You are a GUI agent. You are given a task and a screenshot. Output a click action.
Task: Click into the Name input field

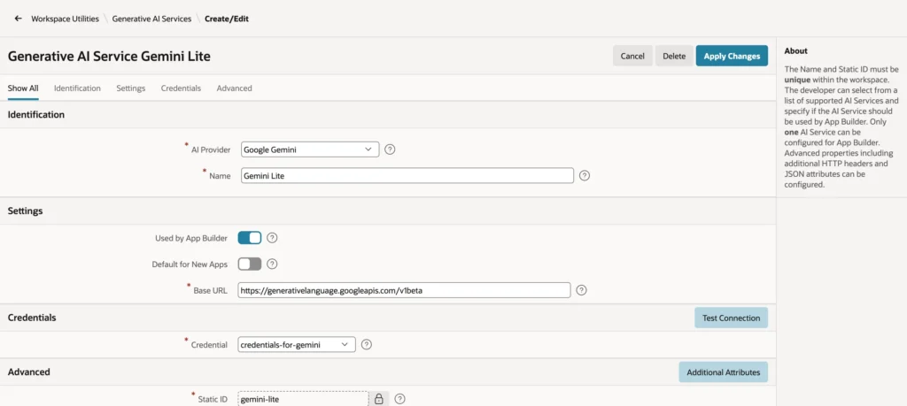pos(407,175)
